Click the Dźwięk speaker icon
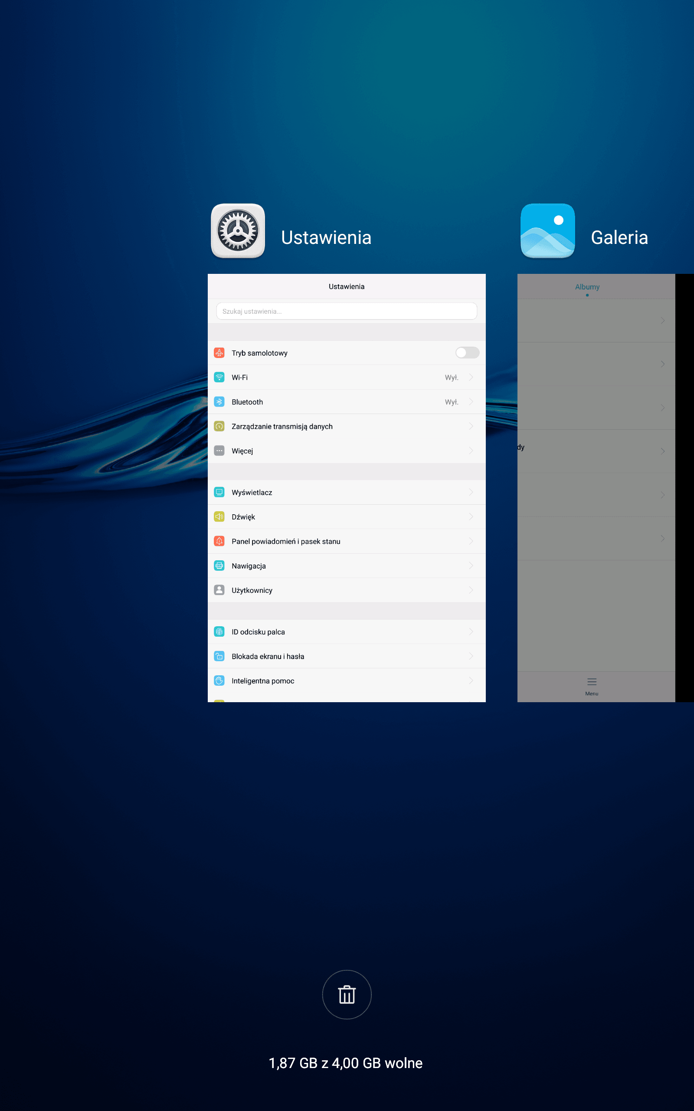 pos(219,516)
